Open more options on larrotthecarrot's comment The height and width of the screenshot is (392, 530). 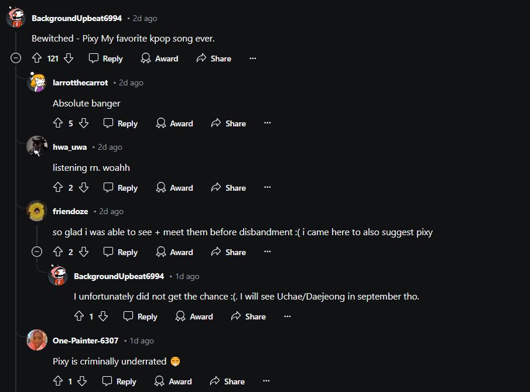coord(268,123)
